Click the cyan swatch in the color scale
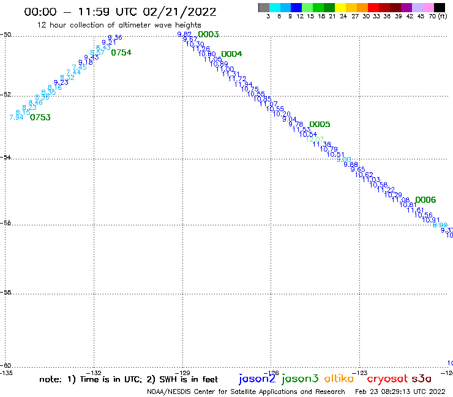Viewport: 453px width, 397px height. click(274, 7)
